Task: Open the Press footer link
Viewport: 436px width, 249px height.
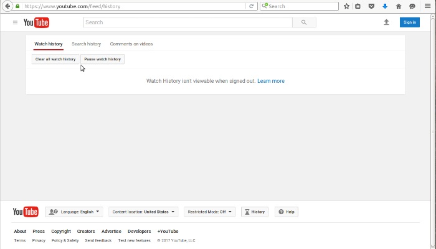Action: 39,231
